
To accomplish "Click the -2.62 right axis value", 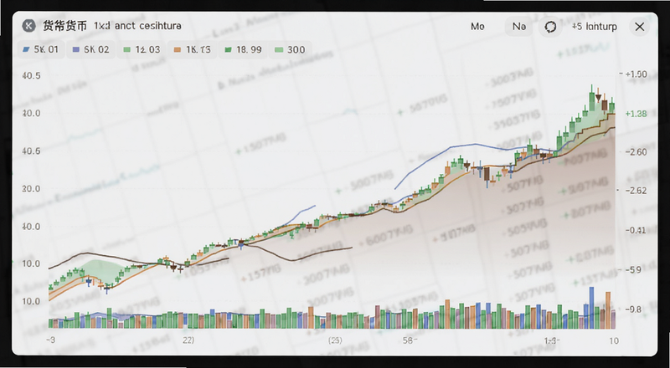I will click(636, 191).
